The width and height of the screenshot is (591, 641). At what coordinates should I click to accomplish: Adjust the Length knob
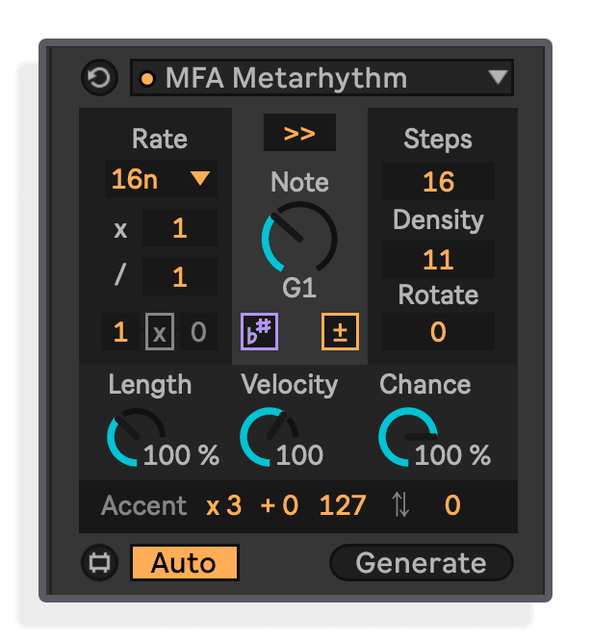tap(136, 437)
